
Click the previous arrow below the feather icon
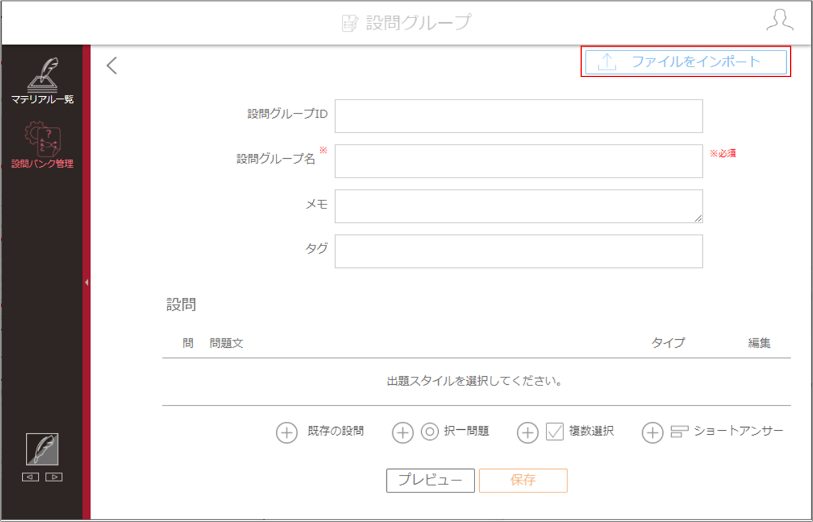click(x=30, y=477)
